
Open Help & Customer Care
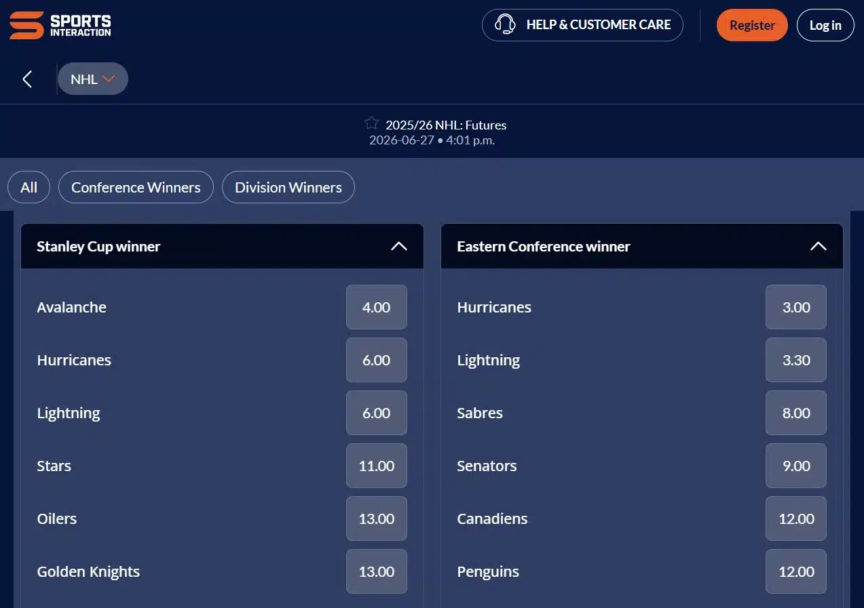coord(582,24)
